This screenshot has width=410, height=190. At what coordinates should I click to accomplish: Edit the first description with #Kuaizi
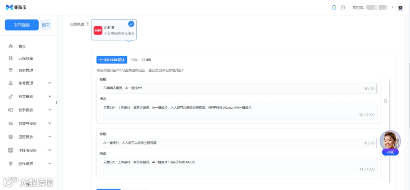(238, 111)
